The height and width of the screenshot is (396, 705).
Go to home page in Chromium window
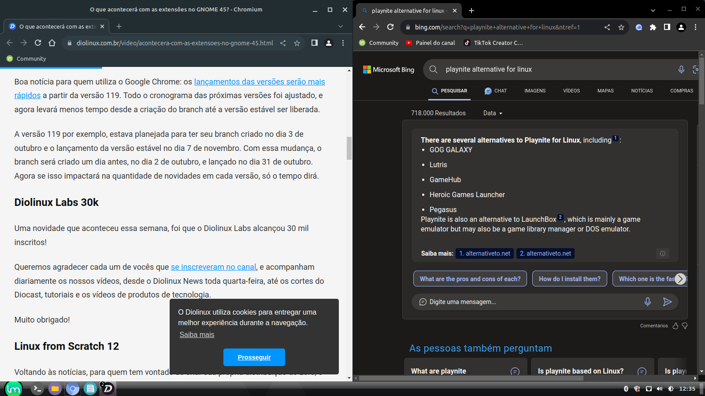52,43
